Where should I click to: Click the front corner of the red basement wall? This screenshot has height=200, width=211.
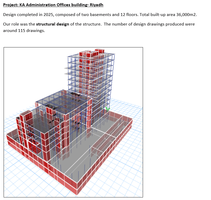77,187
